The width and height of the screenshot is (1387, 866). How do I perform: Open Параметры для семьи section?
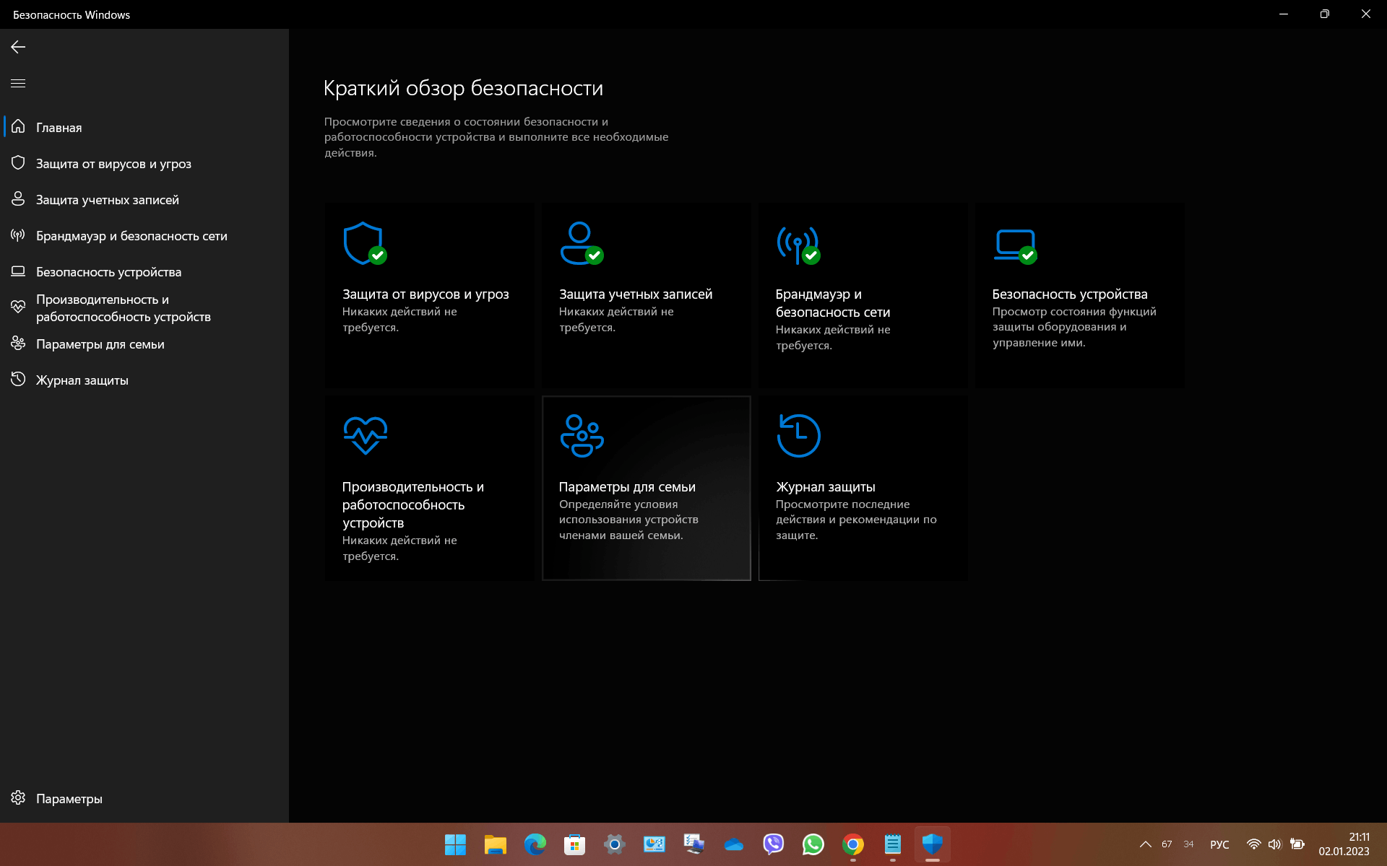click(x=646, y=486)
